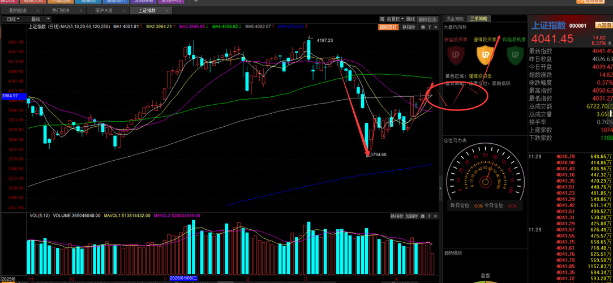The width and height of the screenshot is (613, 283).
Task: Click the 删除自选 button
Action: pos(427,19)
